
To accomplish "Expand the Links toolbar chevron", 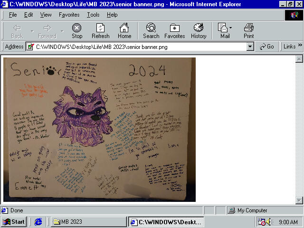I will pos(300,47).
